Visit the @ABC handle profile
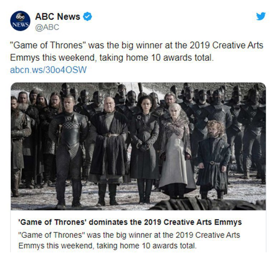The width and height of the screenshot is (275, 253). tap(47, 27)
